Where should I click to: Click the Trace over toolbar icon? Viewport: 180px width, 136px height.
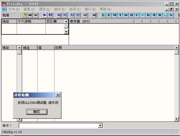[78, 15]
